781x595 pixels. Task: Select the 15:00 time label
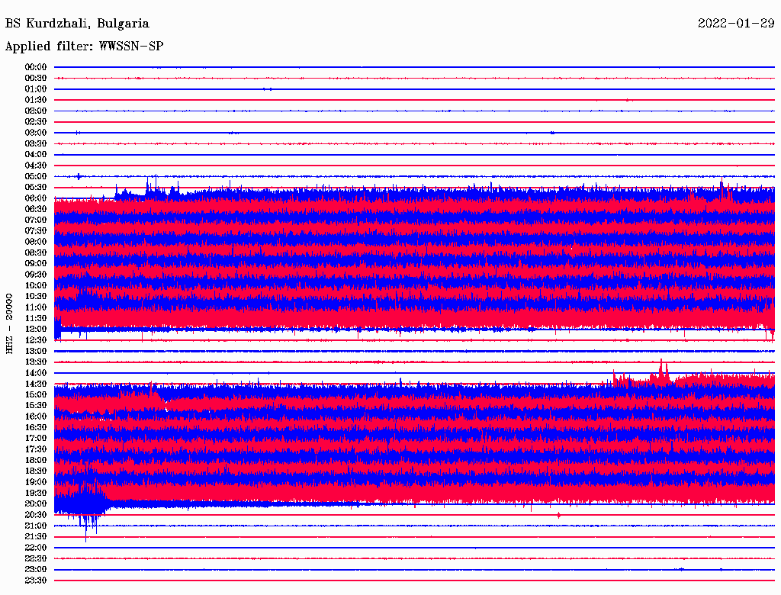[x=36, y=394]
